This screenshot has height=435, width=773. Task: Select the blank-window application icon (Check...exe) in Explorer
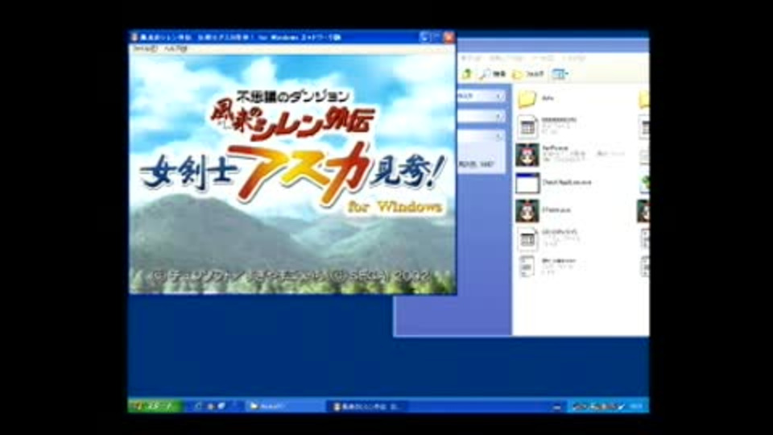[527, 183]
